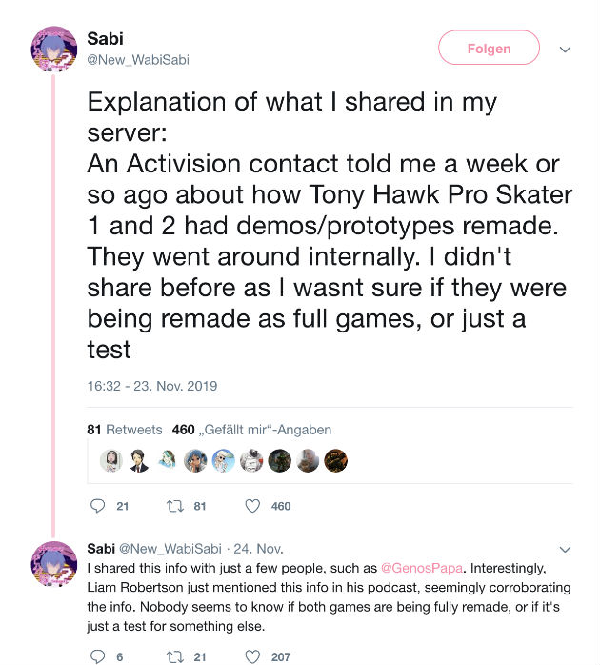Viewport: 600px width, 665px height.
Task: Like the main tweet with heart icon
Action: tap(252, 506)
